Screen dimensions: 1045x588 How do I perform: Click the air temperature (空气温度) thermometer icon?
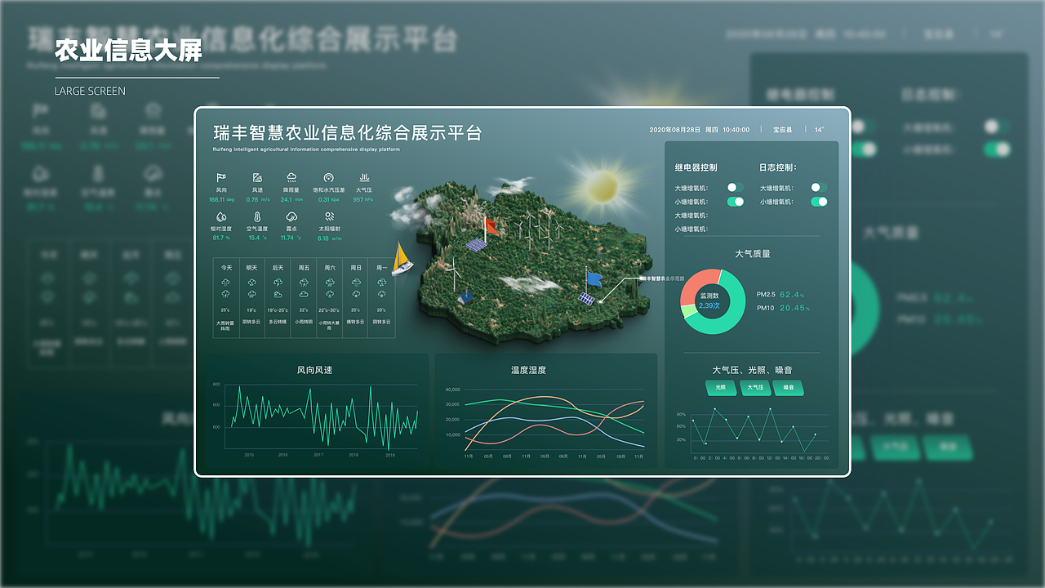click(256, 216)
